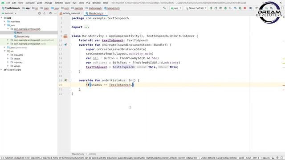Image resolution: width=285 pixels, height=160 pixels.
Task: Click the green Debug bug icon
Action: [x=225, y=8]
